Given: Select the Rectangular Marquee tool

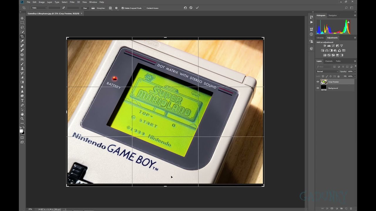Looking at the screenshot, I should (22, 23).
